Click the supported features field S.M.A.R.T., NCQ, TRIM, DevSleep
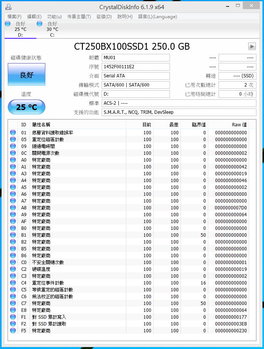 point(179,112)
